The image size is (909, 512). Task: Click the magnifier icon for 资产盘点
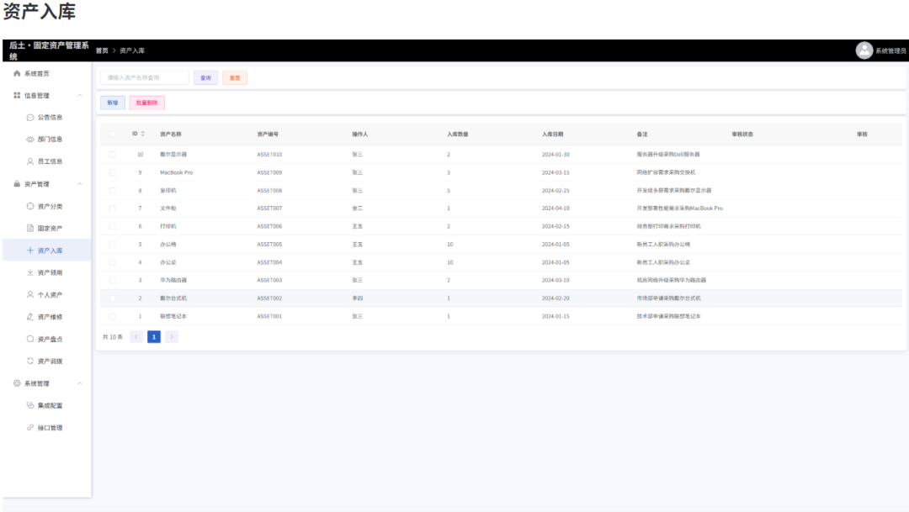30,339
